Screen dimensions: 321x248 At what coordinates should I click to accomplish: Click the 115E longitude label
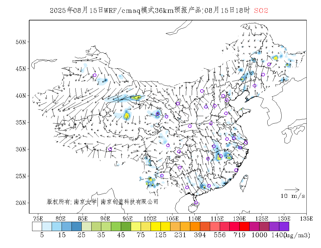click(217, 219)
